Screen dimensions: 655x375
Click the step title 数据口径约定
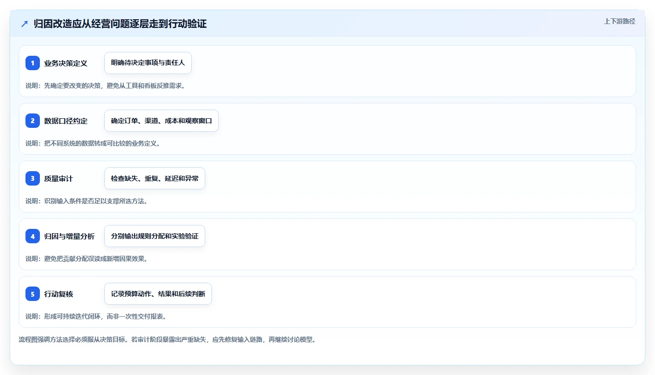point(66,121)
